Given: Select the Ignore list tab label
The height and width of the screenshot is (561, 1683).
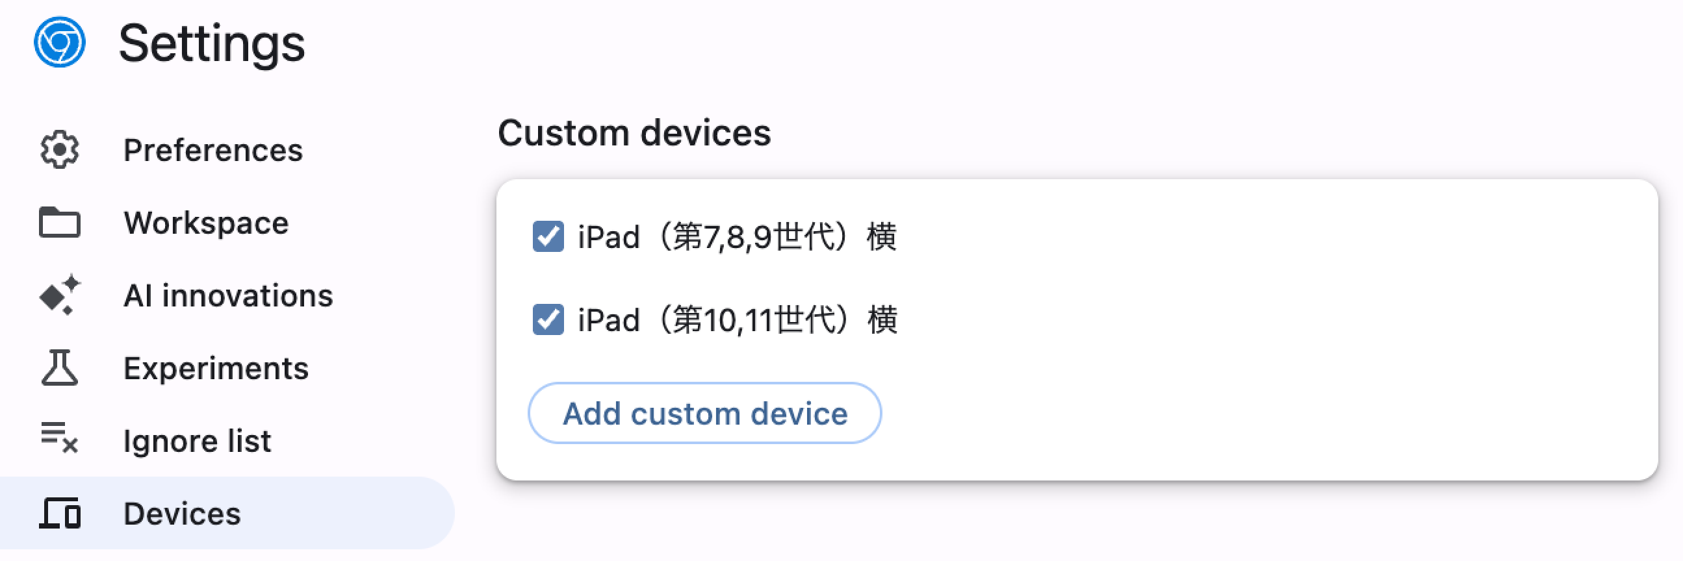Looking at the screenshot, I should point(198,441).
